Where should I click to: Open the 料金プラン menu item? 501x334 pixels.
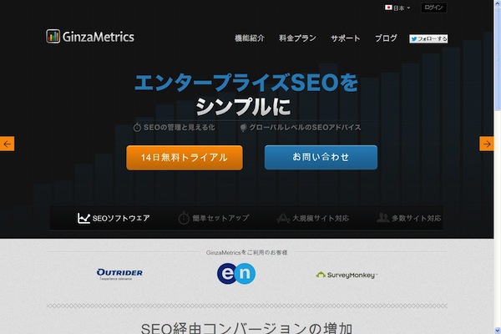pos(297,38)
